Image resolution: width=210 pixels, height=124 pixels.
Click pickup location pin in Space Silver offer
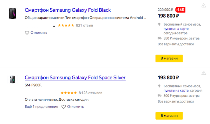click(x=160, y=86)
